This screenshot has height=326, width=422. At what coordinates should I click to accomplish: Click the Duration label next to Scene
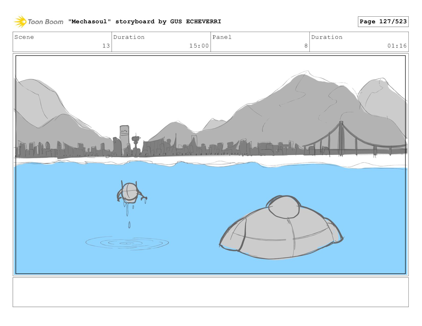[x=129, y=37]
